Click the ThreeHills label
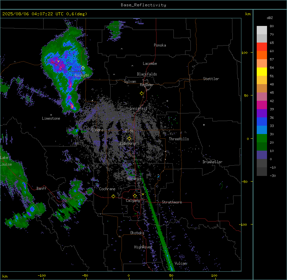The image size is (287, 280). pos(179,139)
